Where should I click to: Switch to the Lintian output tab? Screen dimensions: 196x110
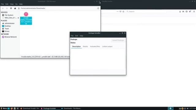click(107, 46)
